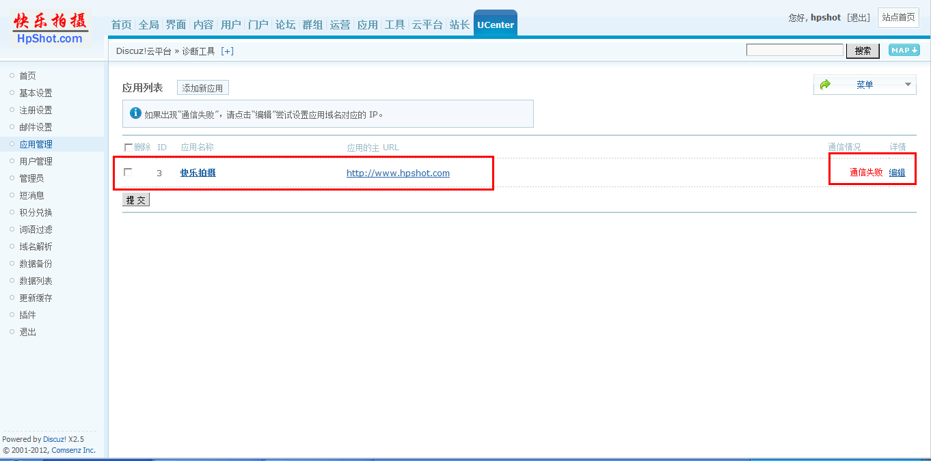Image resolution: width=931 pixels, height=461 pixels.
Task: Open the 运营 tab
Action: (340, 25)
